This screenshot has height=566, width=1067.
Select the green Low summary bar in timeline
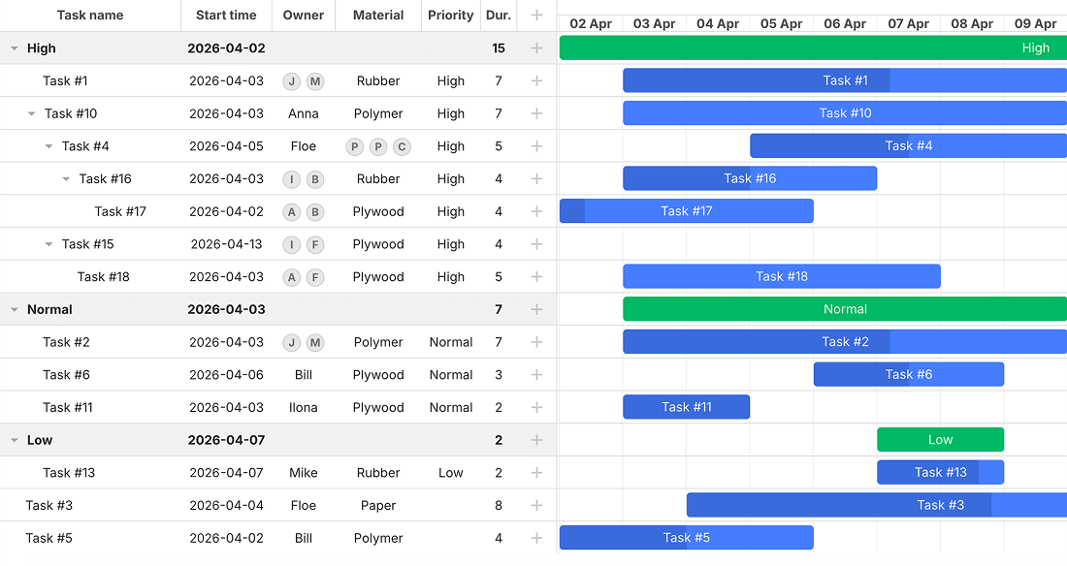click(941, 439)
